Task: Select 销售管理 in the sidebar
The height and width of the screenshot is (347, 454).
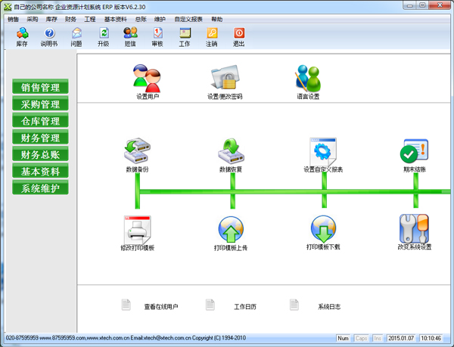Action: 40,88
